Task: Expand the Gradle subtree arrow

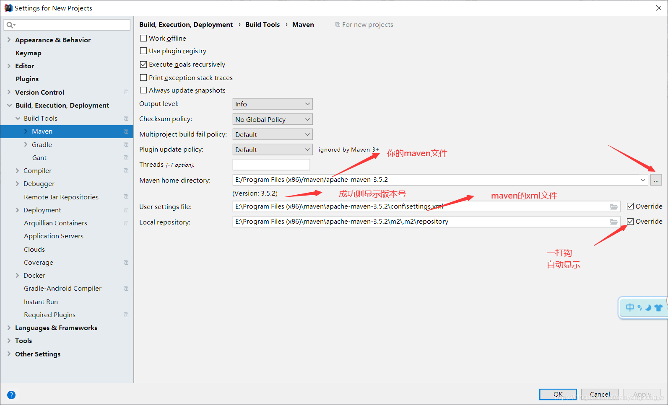Action: tap(26, 144)
